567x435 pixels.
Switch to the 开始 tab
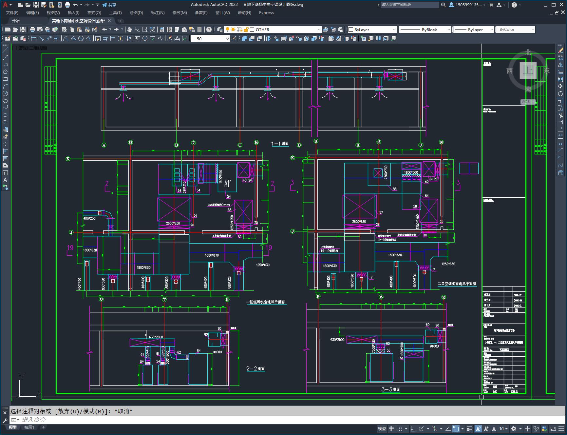tap(16, 21)
